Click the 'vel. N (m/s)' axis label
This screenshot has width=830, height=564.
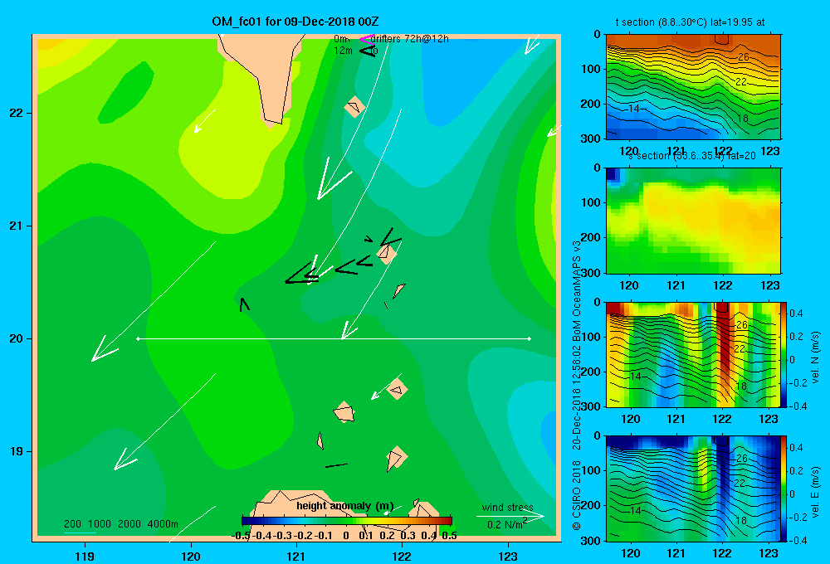pyautogui.click(x=815, y=357)
